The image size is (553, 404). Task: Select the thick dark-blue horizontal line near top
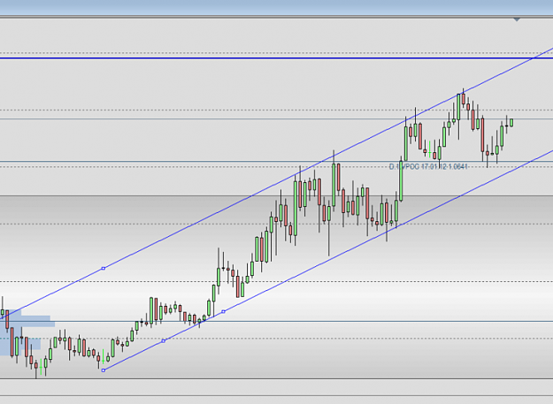276,58
